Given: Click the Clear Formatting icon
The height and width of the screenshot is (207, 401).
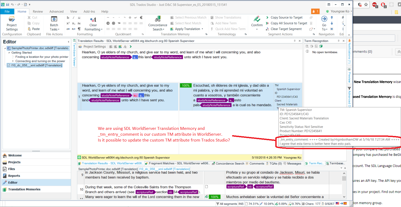Looking at the screenshot, I should tap(93, 20).
